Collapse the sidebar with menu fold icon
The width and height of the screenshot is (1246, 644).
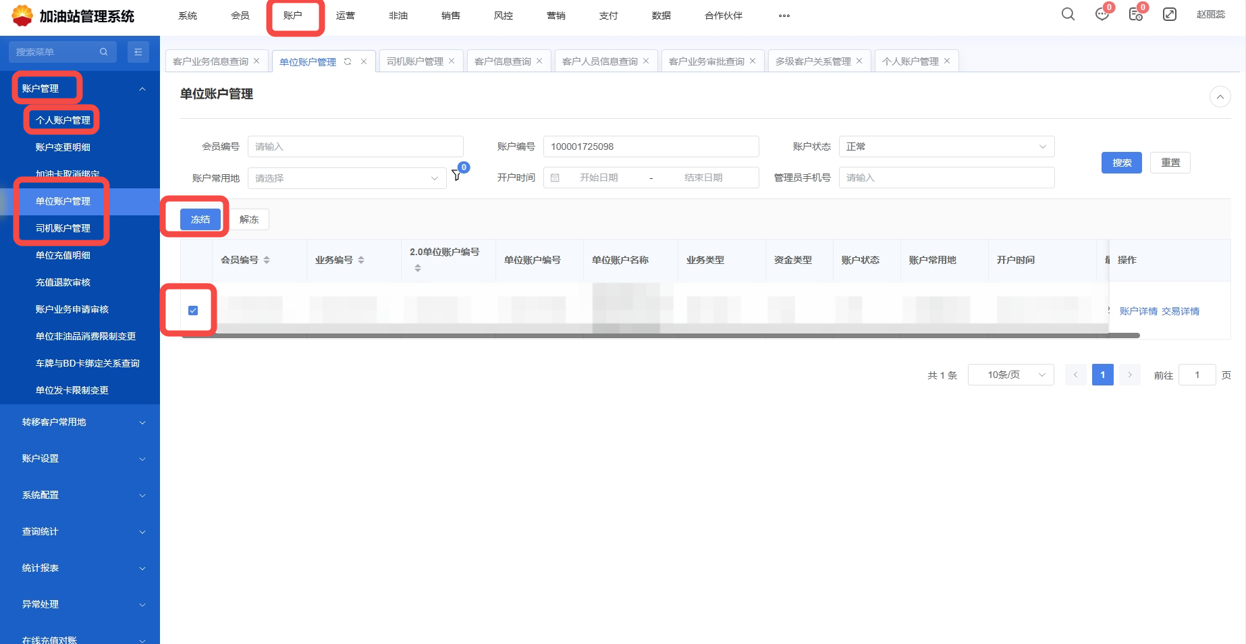click(138, 52)
